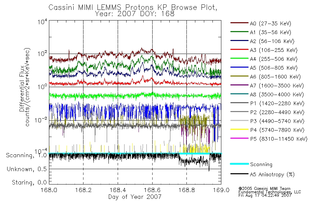Click the A2 (56-106 KeV) legend label
Image resolution: width=325 pixels, height=205 pixels.
[272, 41]
